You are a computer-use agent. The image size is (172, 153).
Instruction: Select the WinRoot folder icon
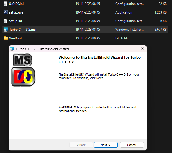(6, 38)
